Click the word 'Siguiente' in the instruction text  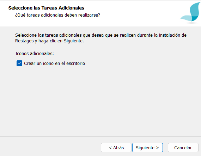[74, 41]
